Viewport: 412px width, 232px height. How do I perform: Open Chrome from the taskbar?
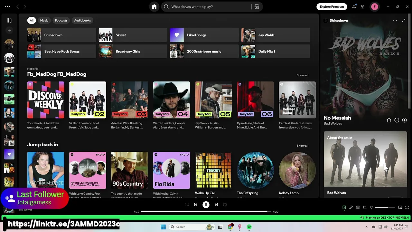[x=230, y=227]
